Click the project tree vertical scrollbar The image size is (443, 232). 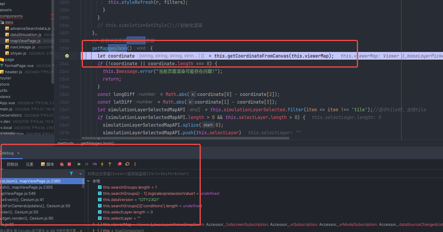pyautogui.click(x=53, y=41)
